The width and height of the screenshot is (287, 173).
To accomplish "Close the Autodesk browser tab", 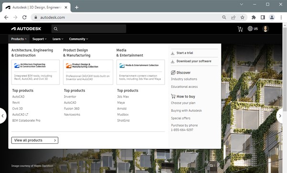I will point(66,7).
